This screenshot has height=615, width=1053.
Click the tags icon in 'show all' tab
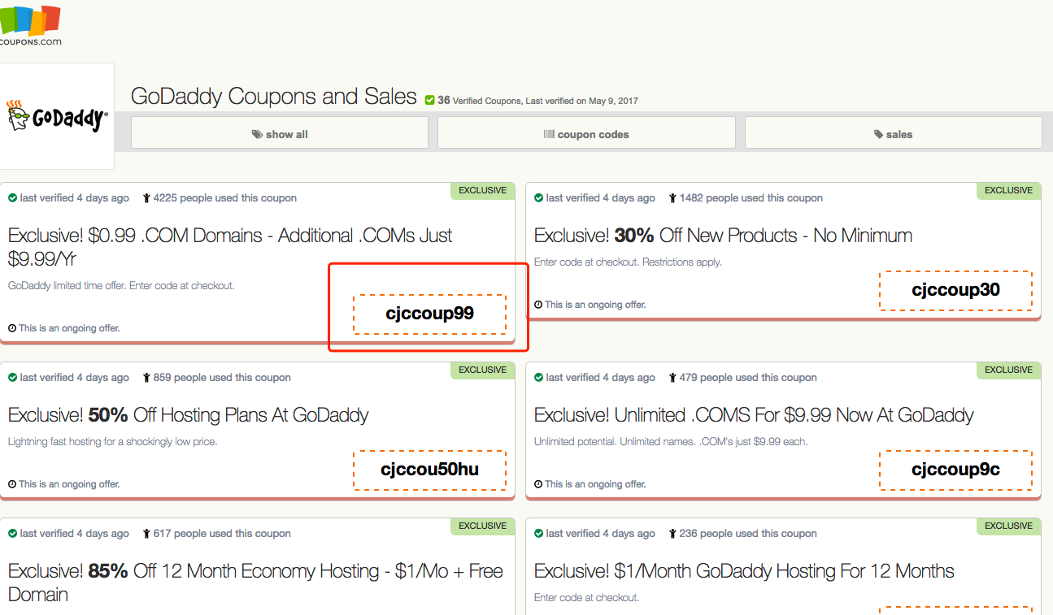click(x=257, y=134)
